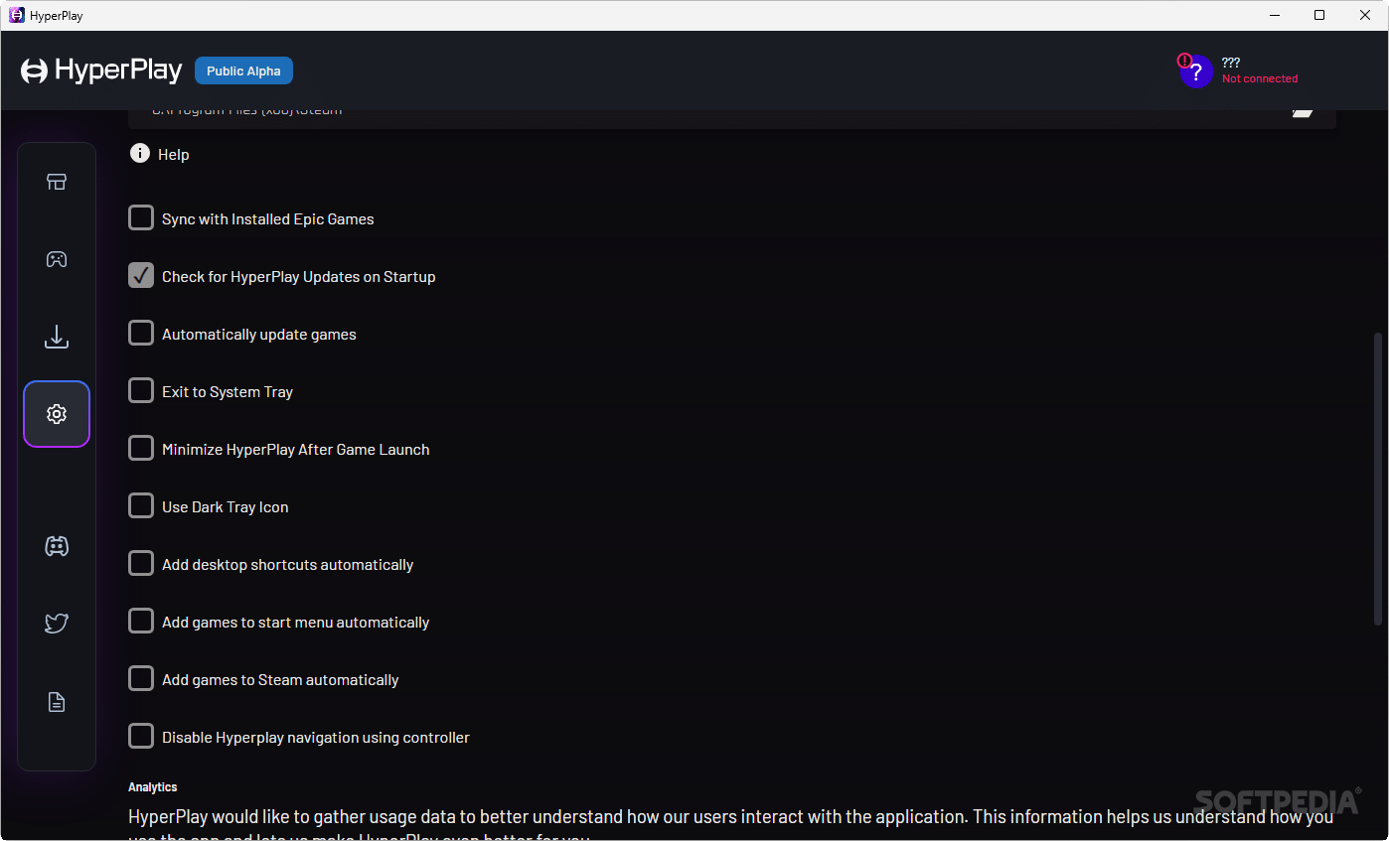The image size is (1389, 841).
Task: Enable Sync with Installed Epic Games
Action: [141, 218]
